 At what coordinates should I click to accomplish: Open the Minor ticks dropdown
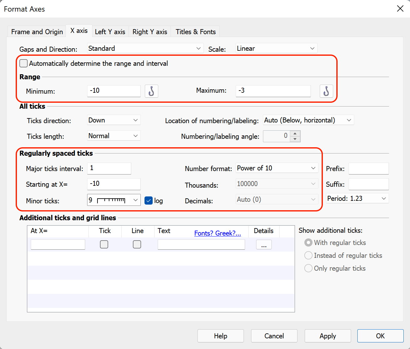pyautogui.click(x=114, y=200)
